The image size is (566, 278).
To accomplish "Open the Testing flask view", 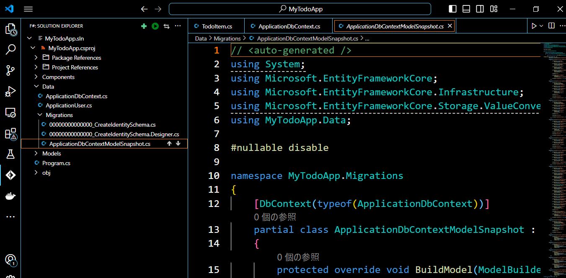I will pyautogui.click(x=10, y=154).
